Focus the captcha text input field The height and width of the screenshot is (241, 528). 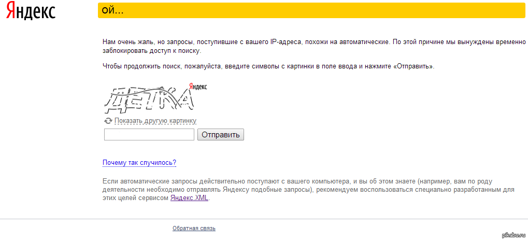point(149,135)
